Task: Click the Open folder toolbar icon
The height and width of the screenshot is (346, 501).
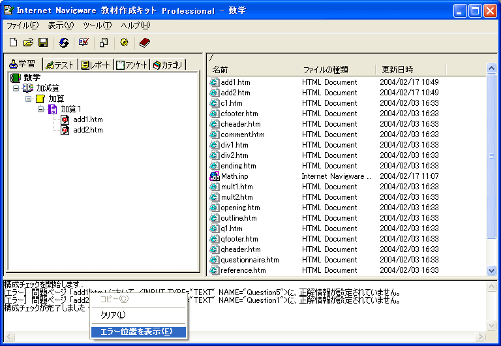Action: click(28, 42)
